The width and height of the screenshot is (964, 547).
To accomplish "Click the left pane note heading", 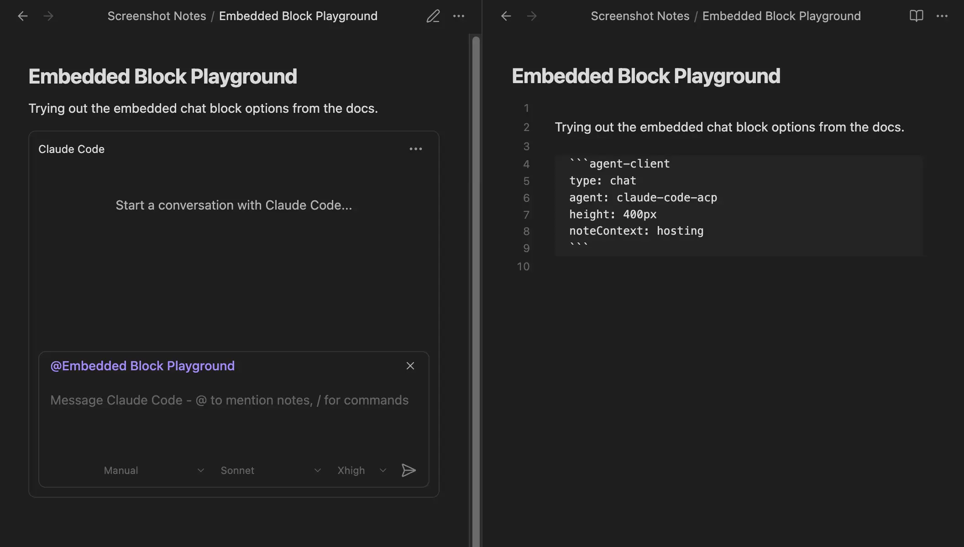I will tap(162, 76).
